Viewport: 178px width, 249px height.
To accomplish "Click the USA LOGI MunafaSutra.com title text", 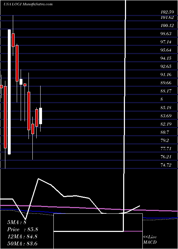I will (x=28, y=4).
